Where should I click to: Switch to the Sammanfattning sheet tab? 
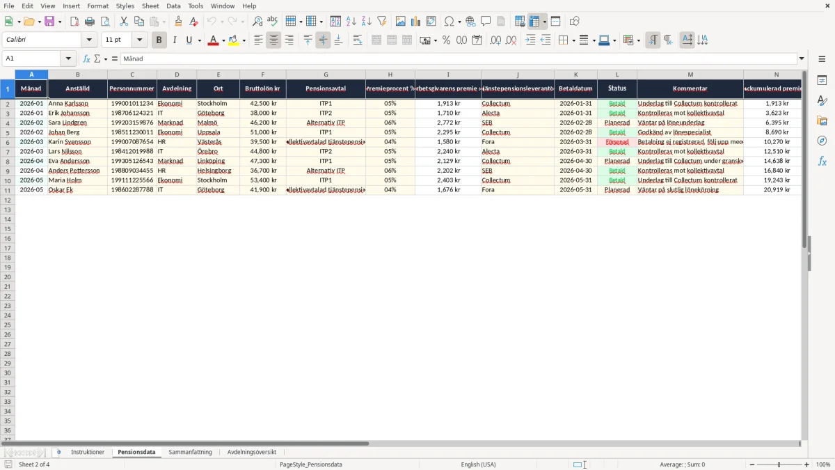190,453
